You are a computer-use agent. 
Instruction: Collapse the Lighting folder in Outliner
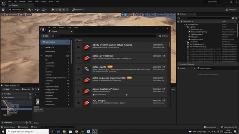(x=186, y=27)
